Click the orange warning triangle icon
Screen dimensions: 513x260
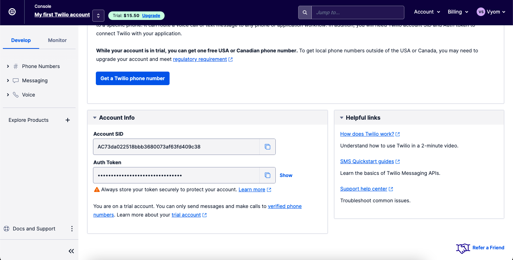[97, 189]
